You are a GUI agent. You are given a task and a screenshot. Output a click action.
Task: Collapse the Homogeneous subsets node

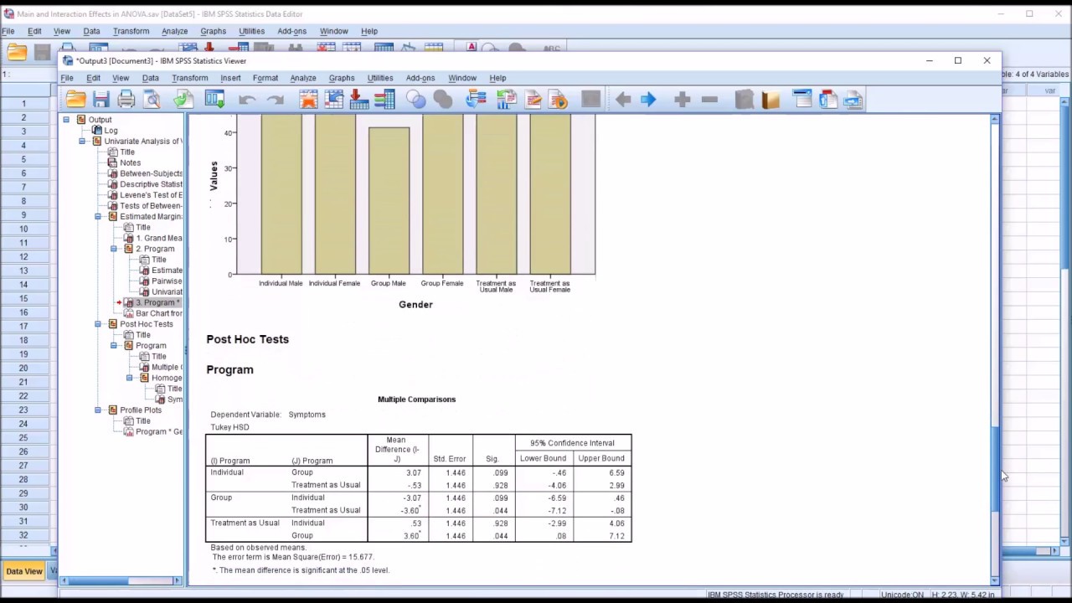[x=130, y=378]
